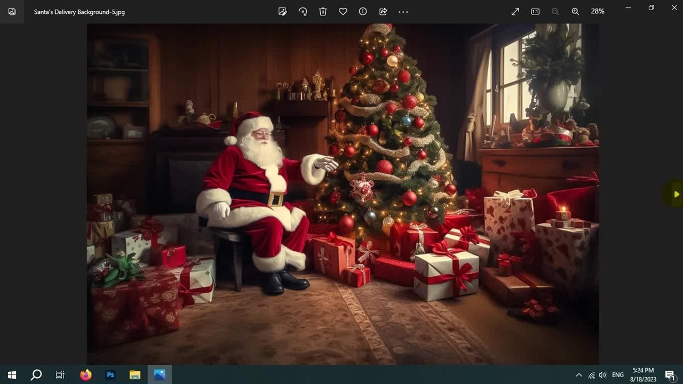Viewport: 683px width, 384px height.
Task: Share the photo using share icon
Action: (x=383, y=11)
